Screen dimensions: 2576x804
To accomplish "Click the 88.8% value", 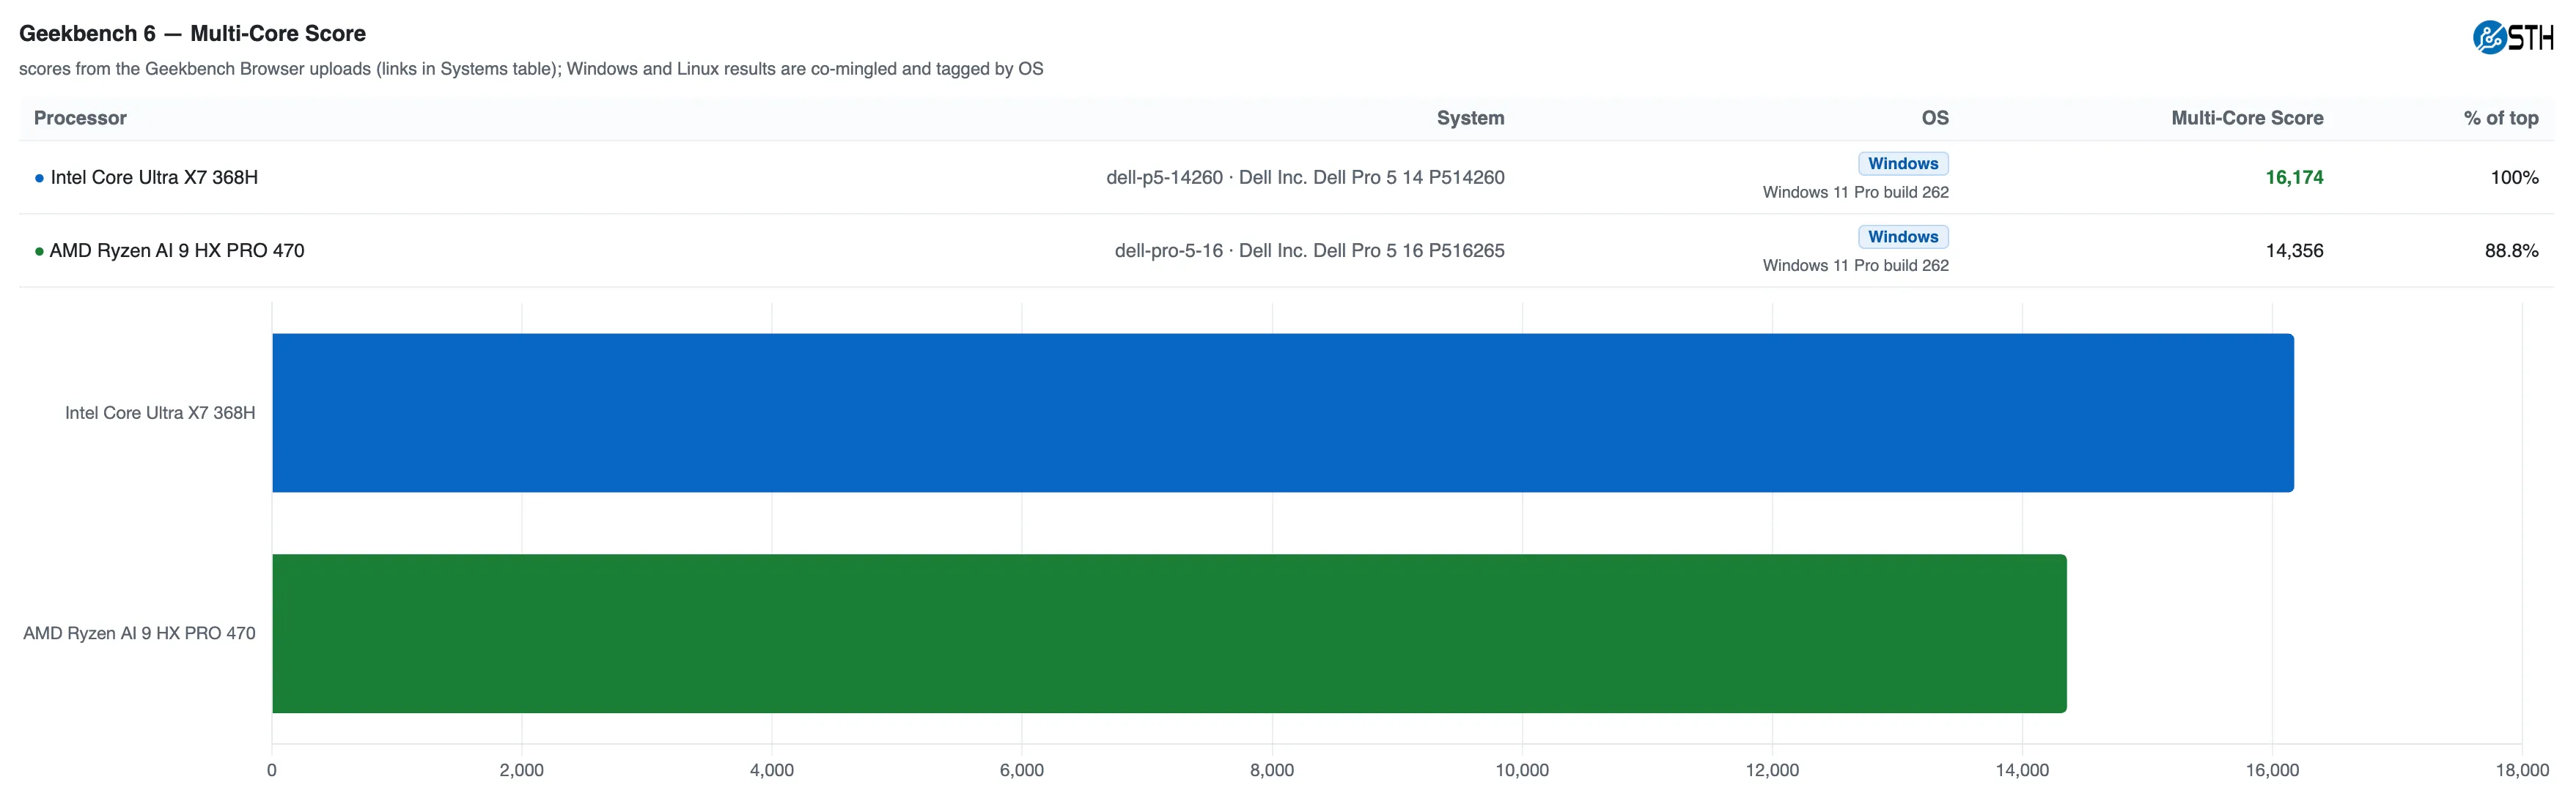I will (x=2511, y=250).
